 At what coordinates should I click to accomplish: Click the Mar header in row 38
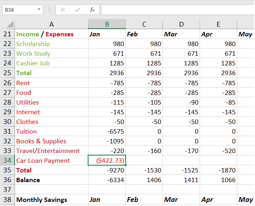[181, 200]
